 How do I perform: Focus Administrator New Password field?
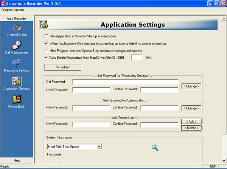pyautogui.click(x=91, y=108)
